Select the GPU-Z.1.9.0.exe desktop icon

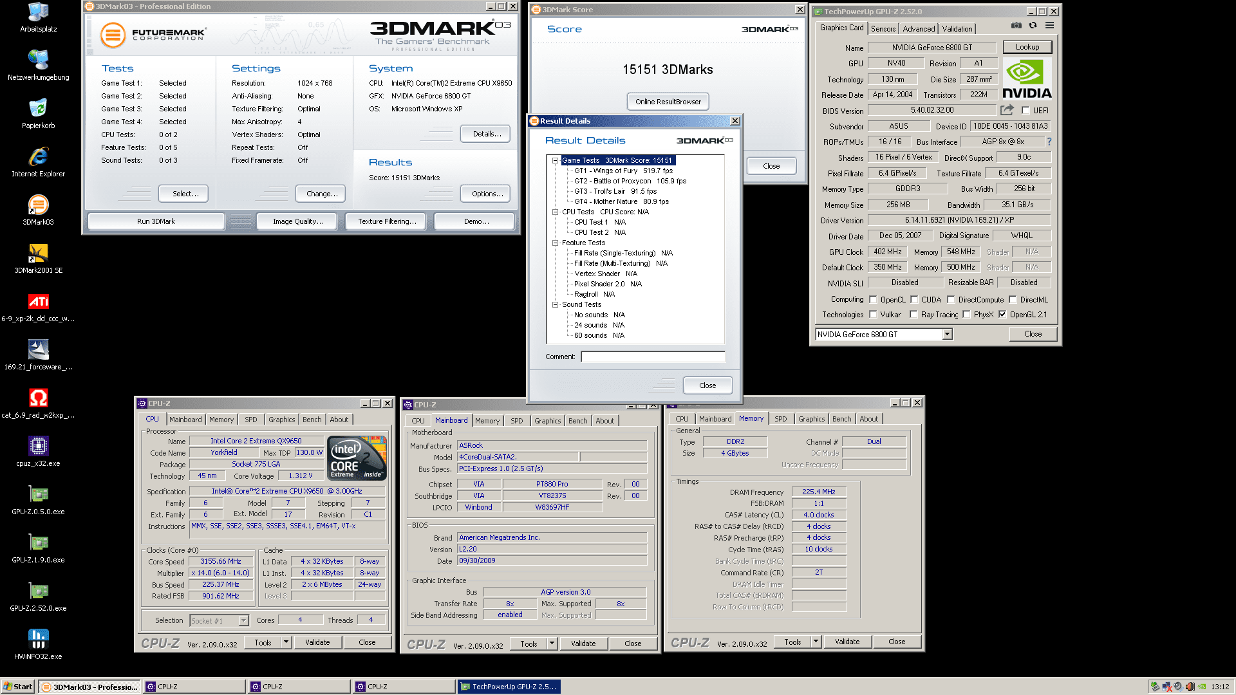pos(39,548)
